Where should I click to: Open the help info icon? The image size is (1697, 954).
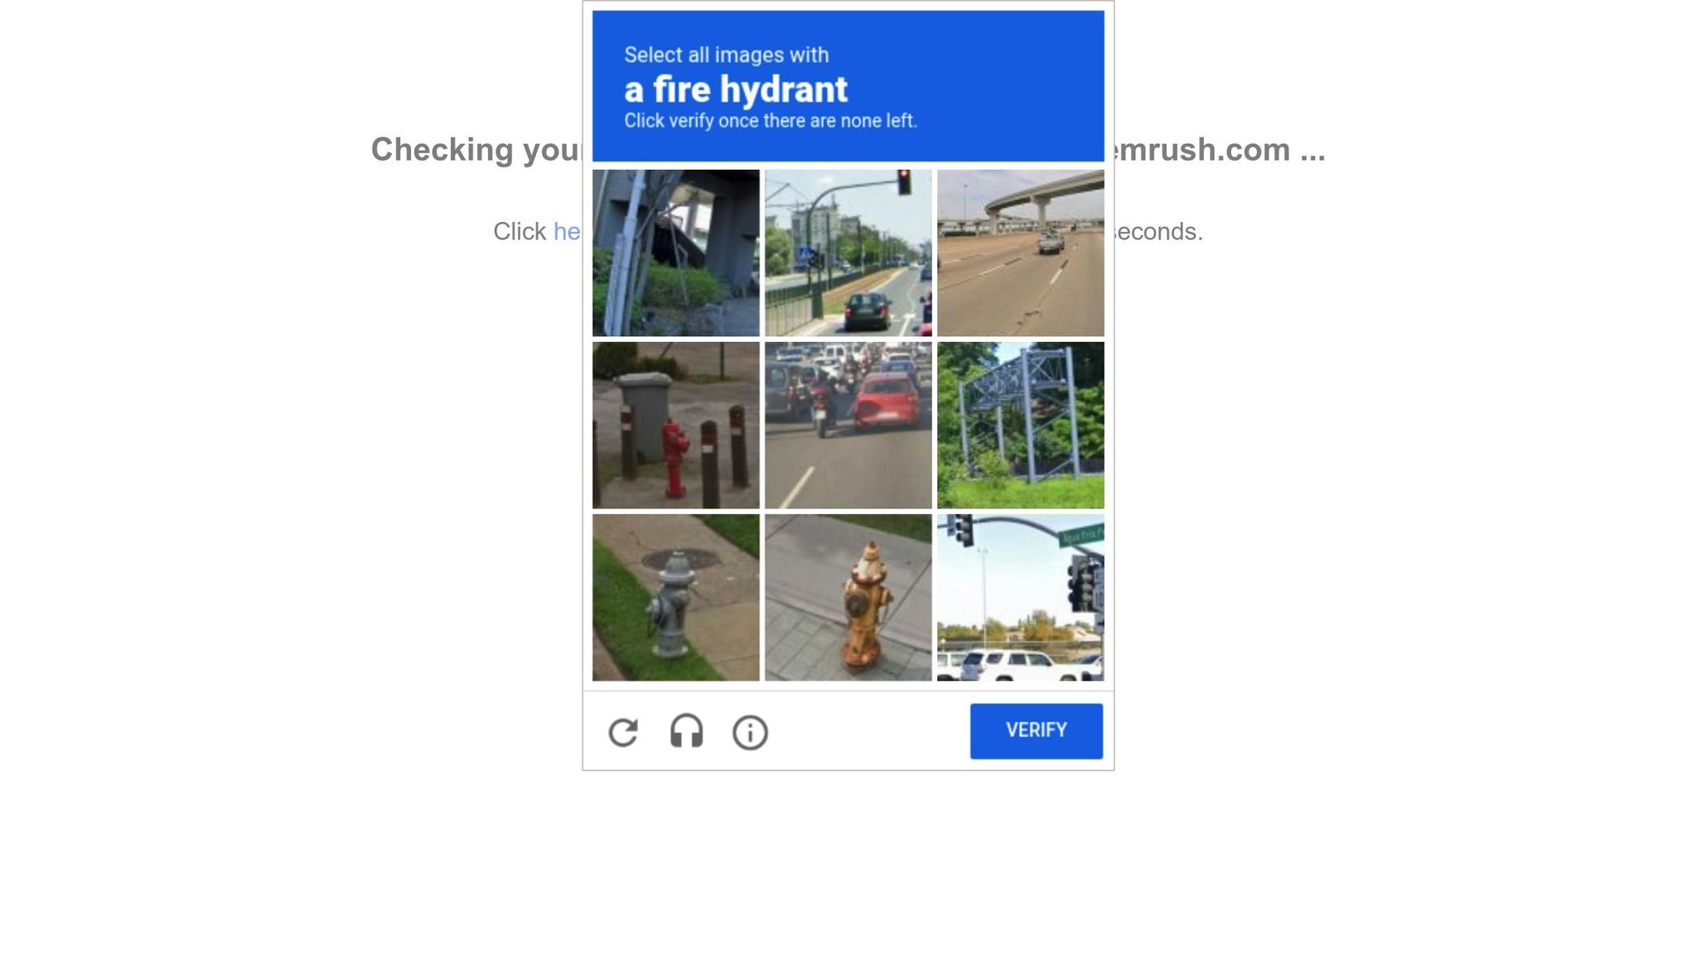[x=750, y=733]
